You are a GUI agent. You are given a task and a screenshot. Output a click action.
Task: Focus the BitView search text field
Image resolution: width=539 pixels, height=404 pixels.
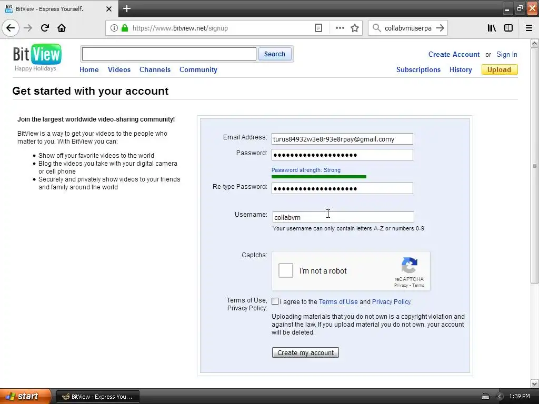pyautogui.click(x=169, y=54)
